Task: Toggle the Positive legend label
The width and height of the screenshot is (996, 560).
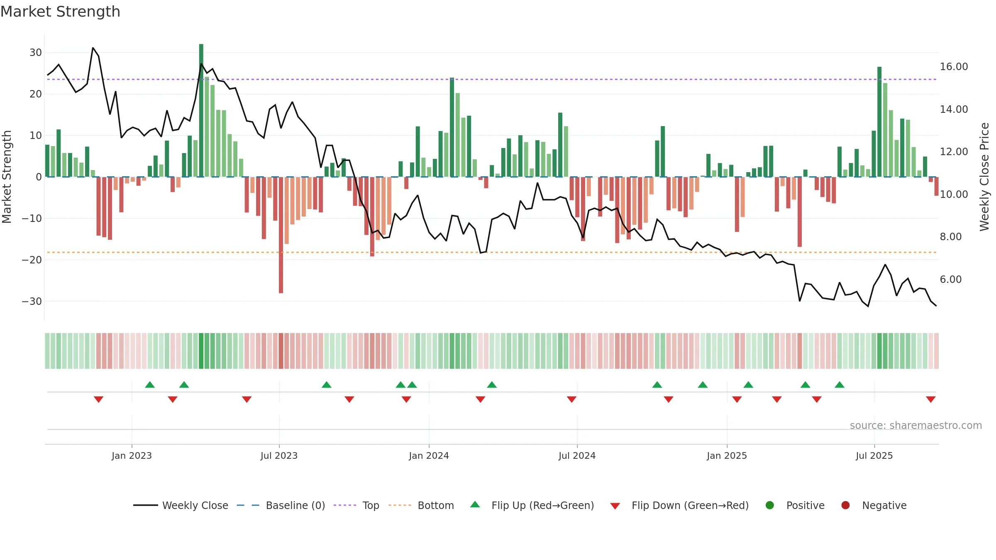Action: (806, 506)
